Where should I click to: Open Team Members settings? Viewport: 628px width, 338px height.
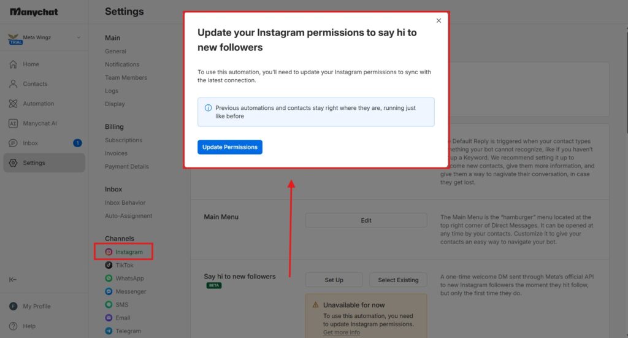coord(126,78)
